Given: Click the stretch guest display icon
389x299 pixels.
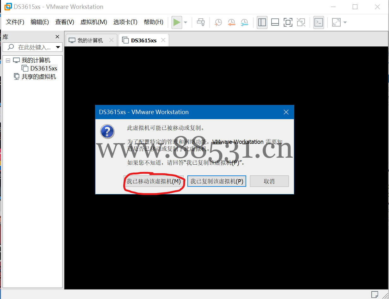Looking at the screenshot, I should coord(336,22).
